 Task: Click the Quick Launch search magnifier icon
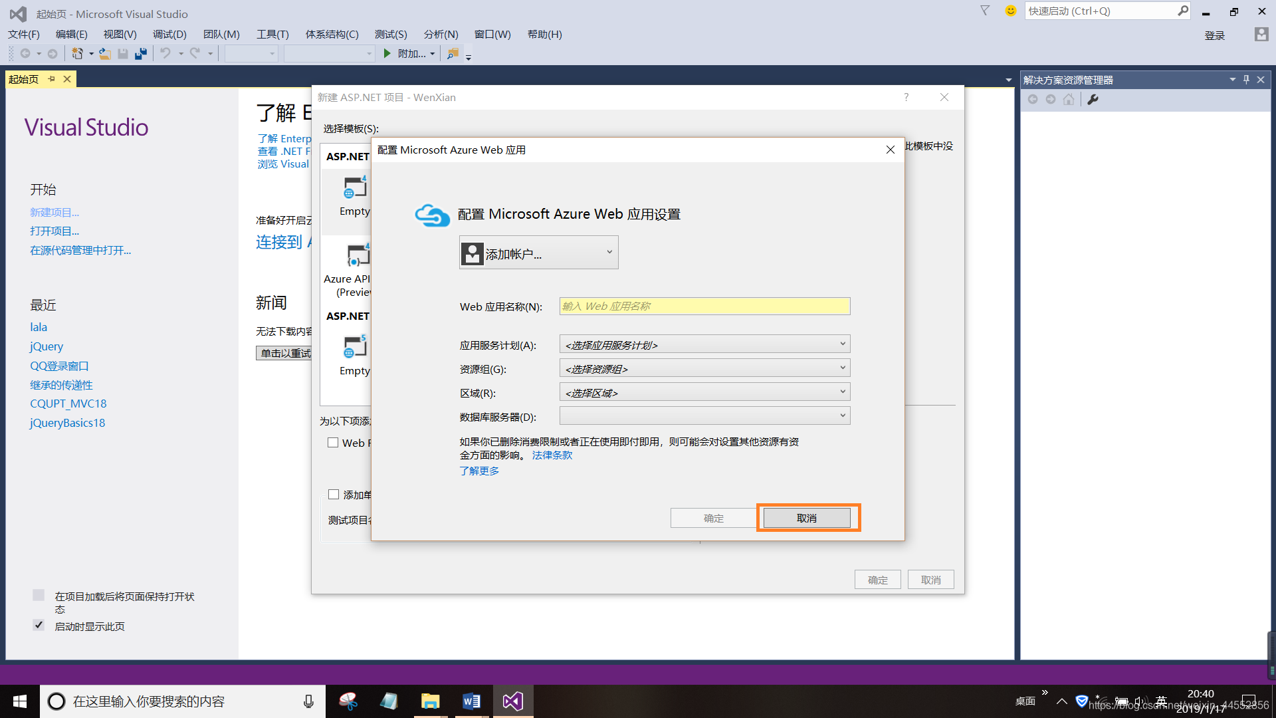point(1182,11)
